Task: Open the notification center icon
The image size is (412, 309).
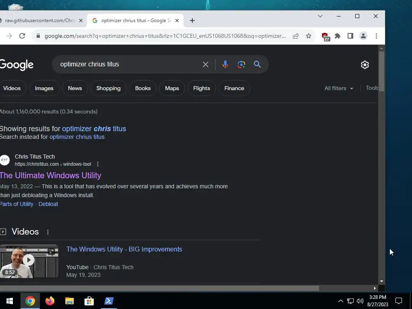Action: [x=399, y=301]
